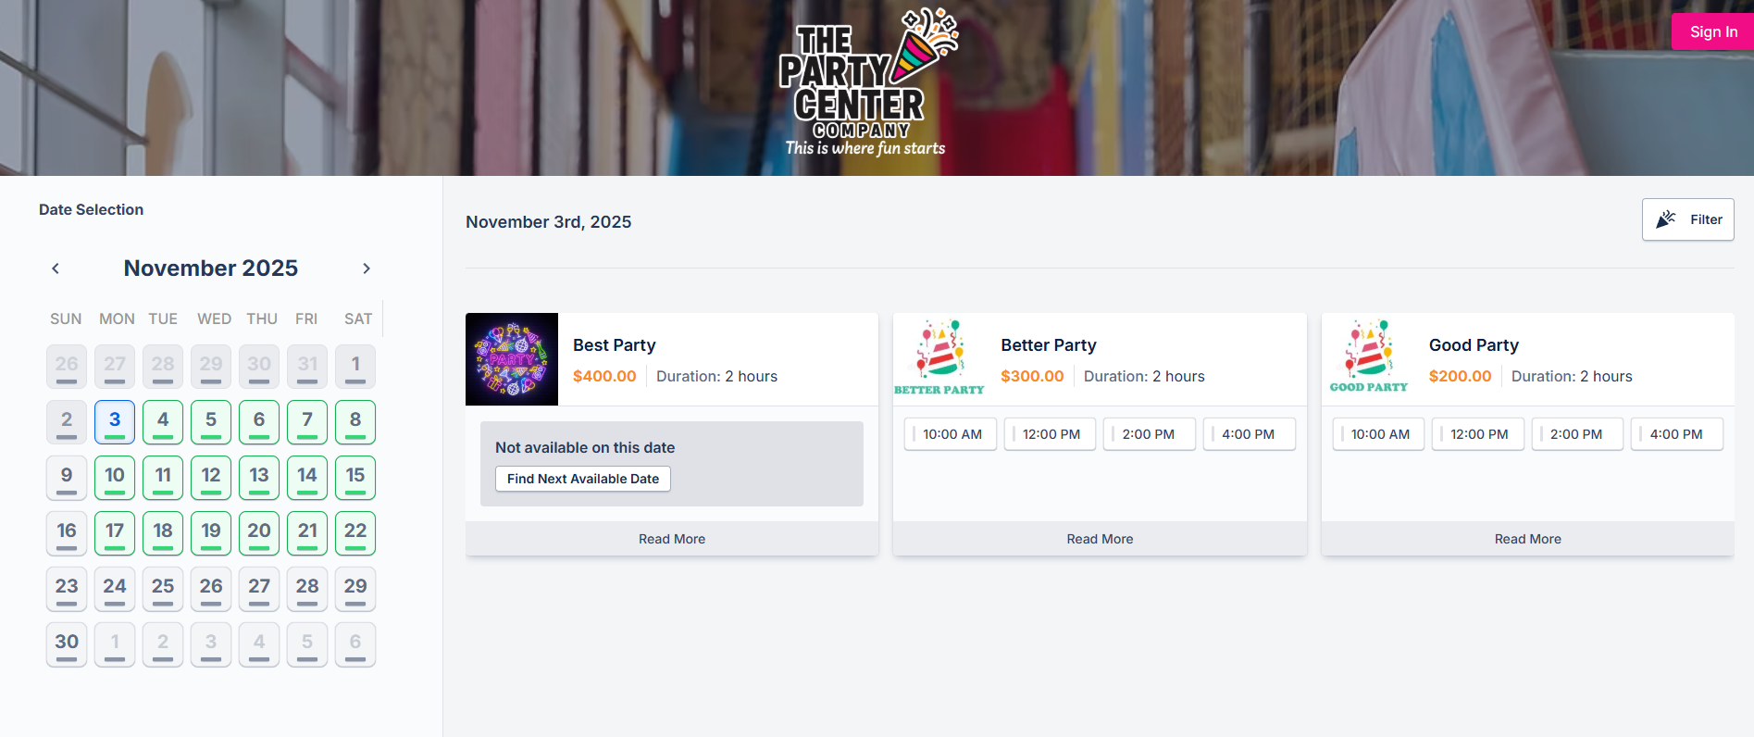Pick November 5 on the calendar

tap(211, 421)
